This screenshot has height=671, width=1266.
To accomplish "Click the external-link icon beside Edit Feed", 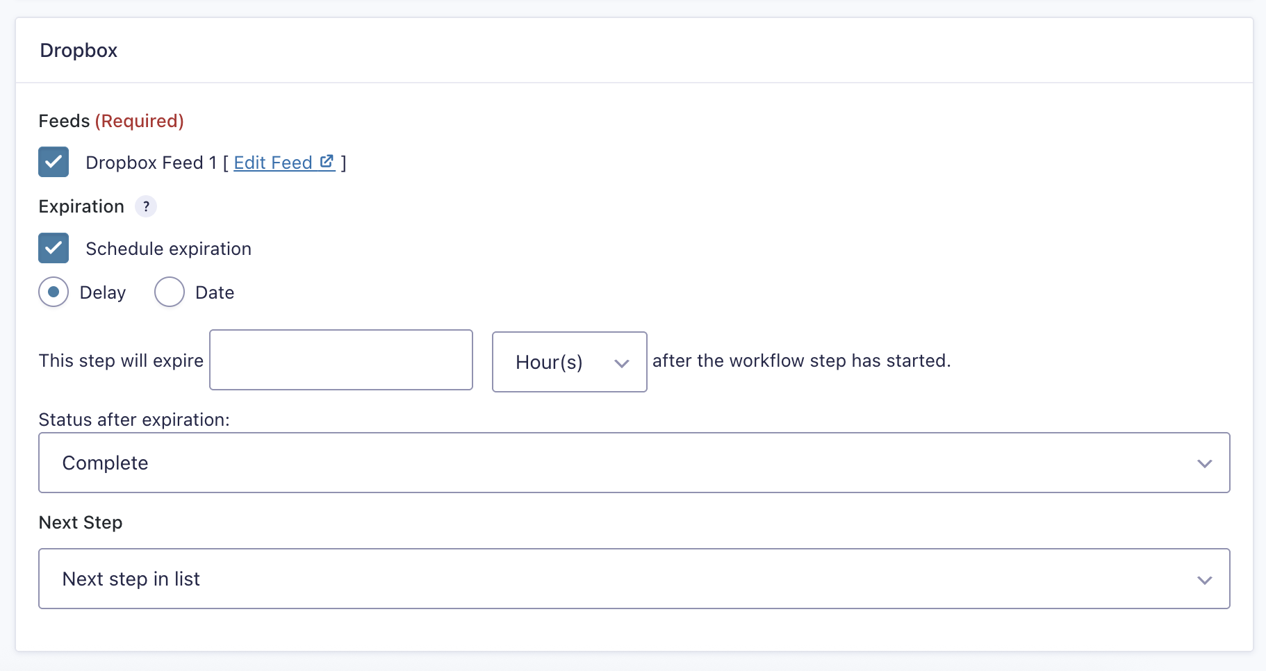I will click(x=327, y=162).
